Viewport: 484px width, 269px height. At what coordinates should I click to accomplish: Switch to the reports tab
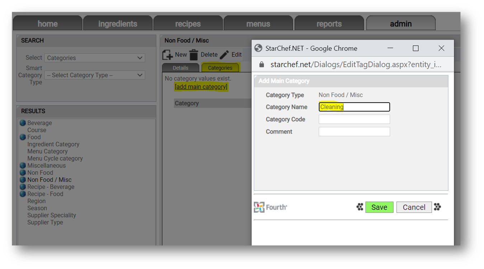coord(329,24)
